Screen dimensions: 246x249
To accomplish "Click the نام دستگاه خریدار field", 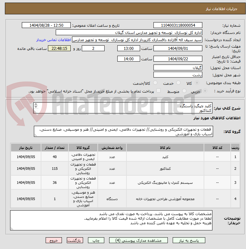I will pos(129,32).
